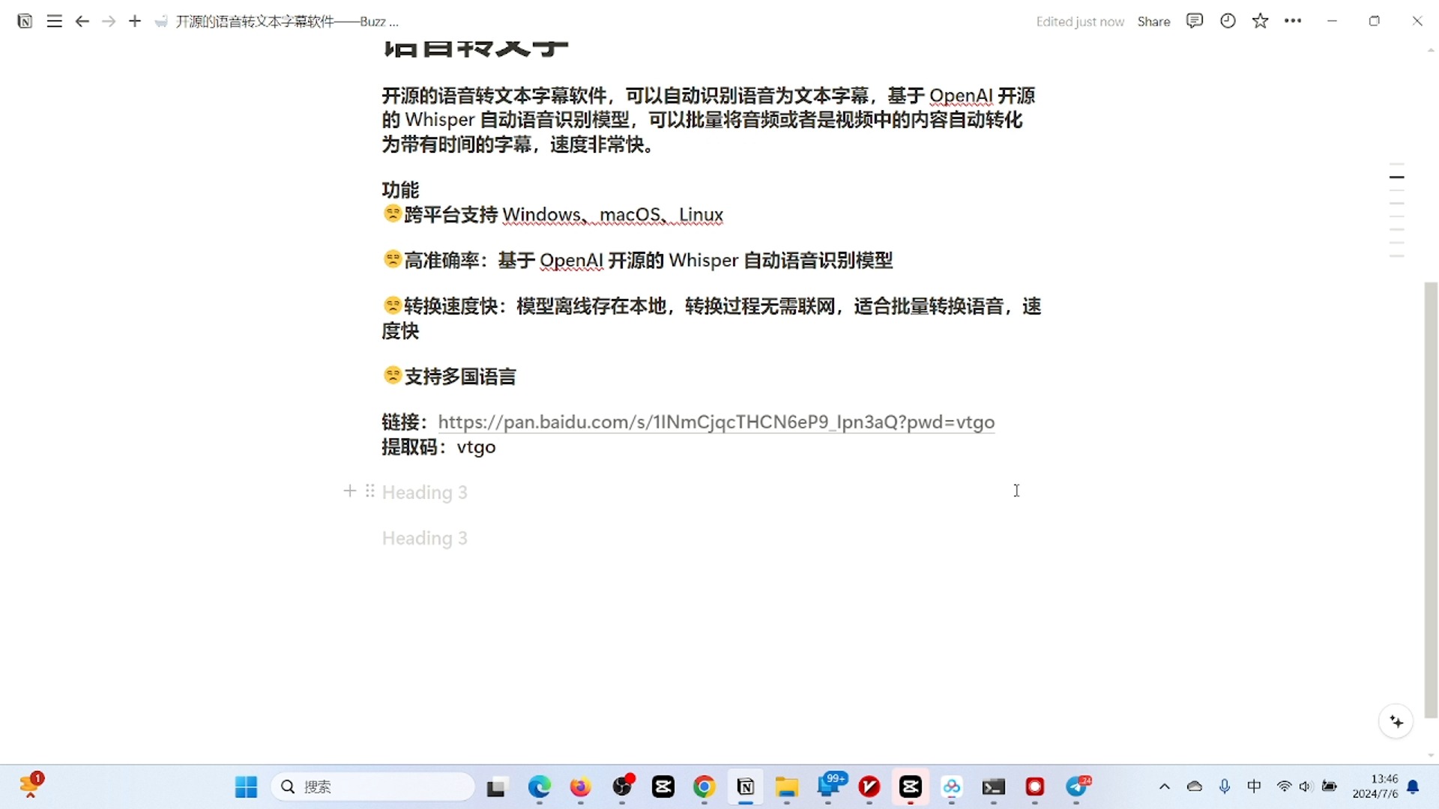Click the taskbar search box
The width and height of the screenshot is (1439, 809).
click(x=372, y=787)
